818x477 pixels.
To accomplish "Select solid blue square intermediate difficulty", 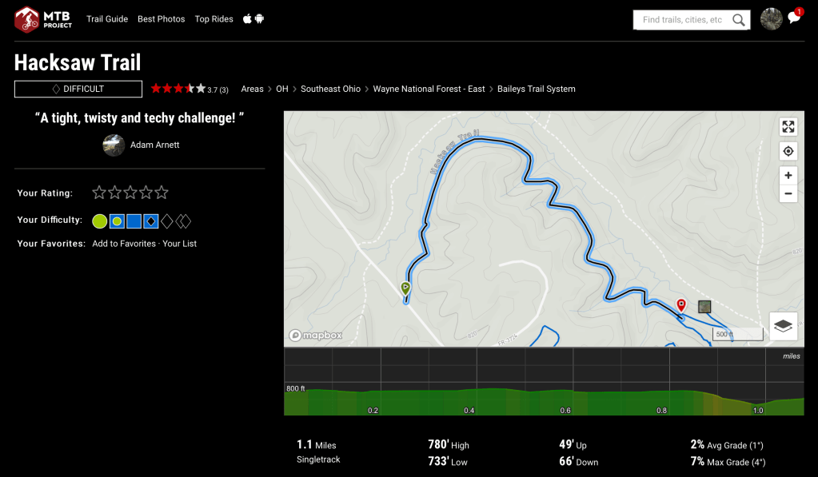I will pyautogui.click(x=134, y=221).
